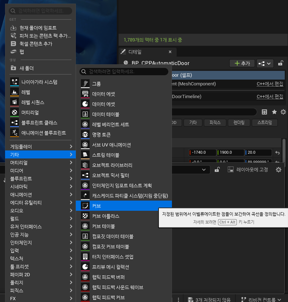Viewport: 288px width, 302px height.
Task: Click C++에서 편집 link for MeshComponent
Action: click(270, 84)
